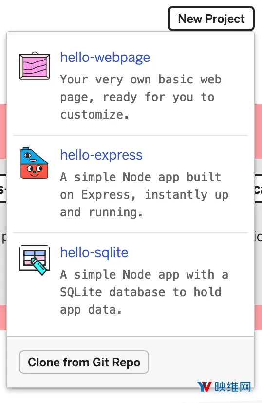This screenshot has height=403, width=262.
Task: Click the partially hidden tab ending in 's-'
Action: pyautogui.click(x=3, y=189)
